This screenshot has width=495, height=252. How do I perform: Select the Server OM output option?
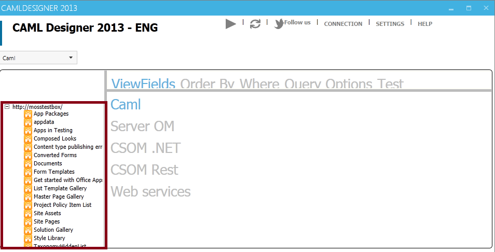point(142,126)
